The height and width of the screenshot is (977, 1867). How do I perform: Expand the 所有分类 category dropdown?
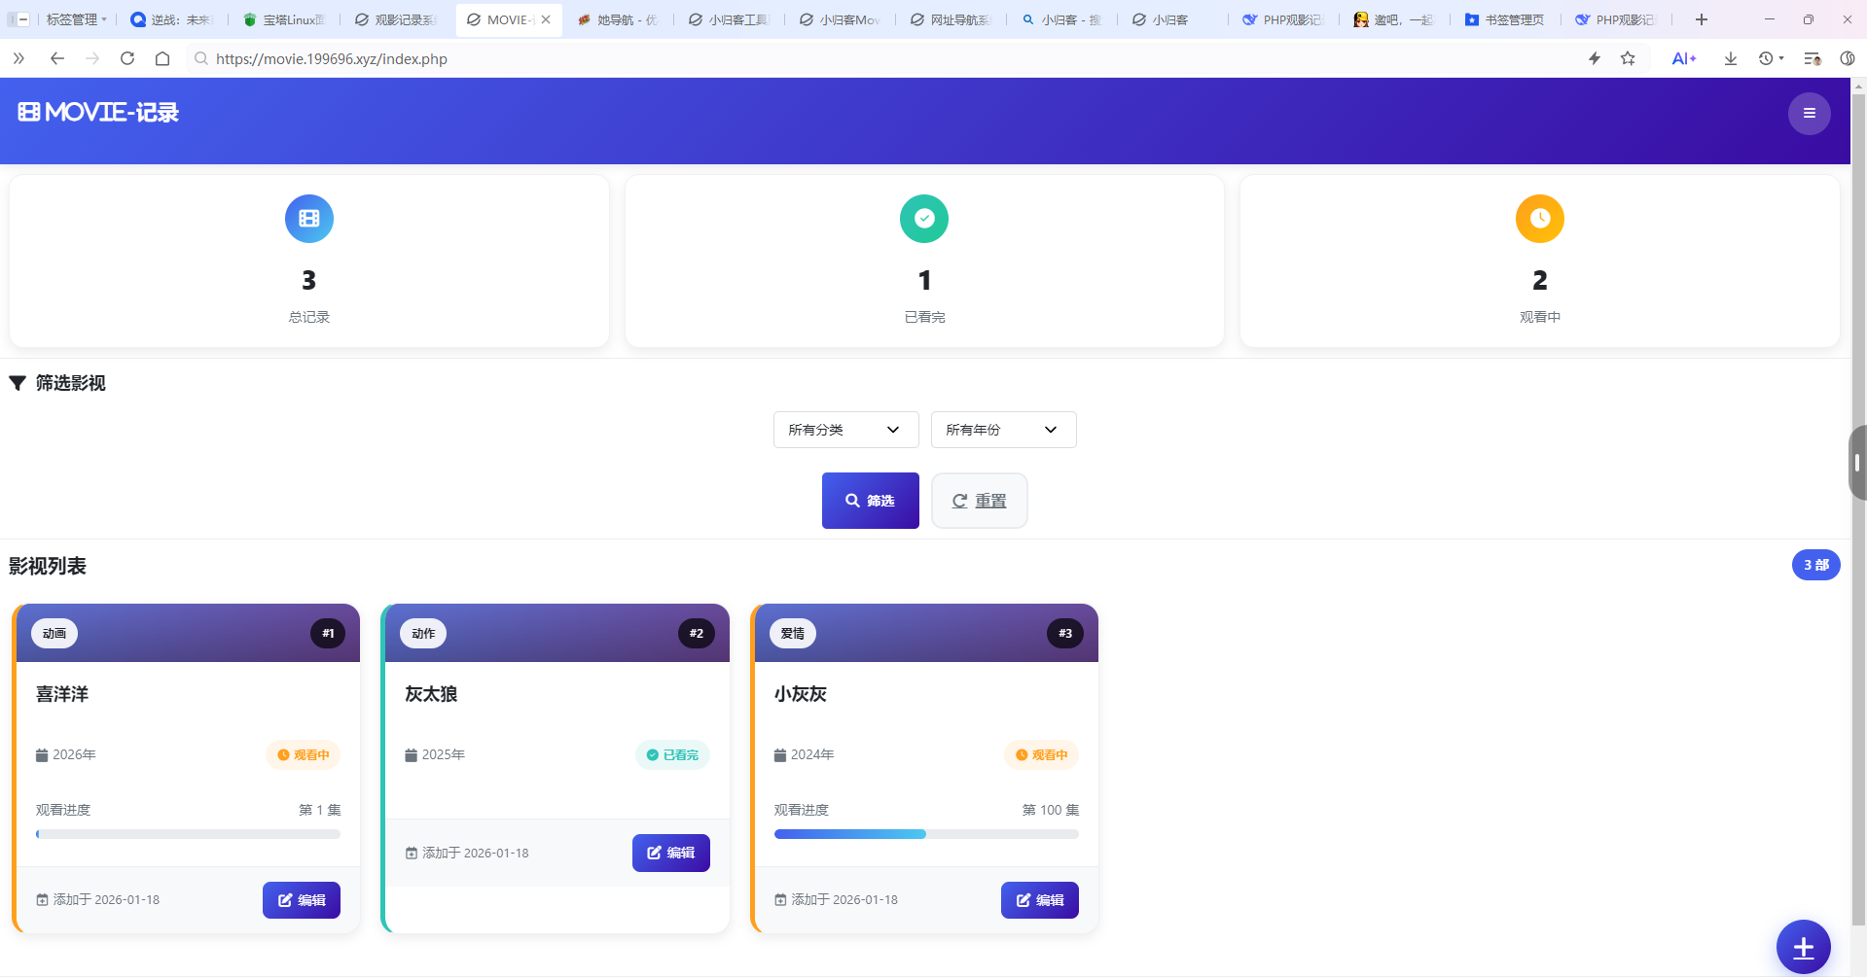(845, 430)
